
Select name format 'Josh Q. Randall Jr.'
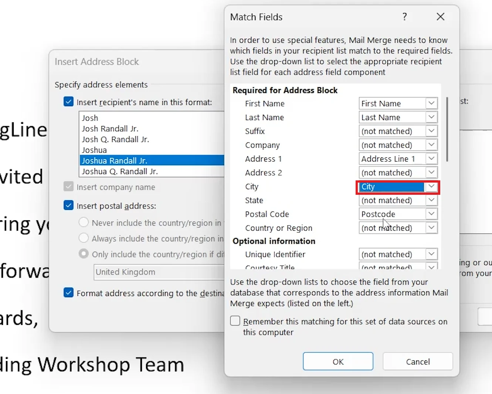(x=152, y=139)
